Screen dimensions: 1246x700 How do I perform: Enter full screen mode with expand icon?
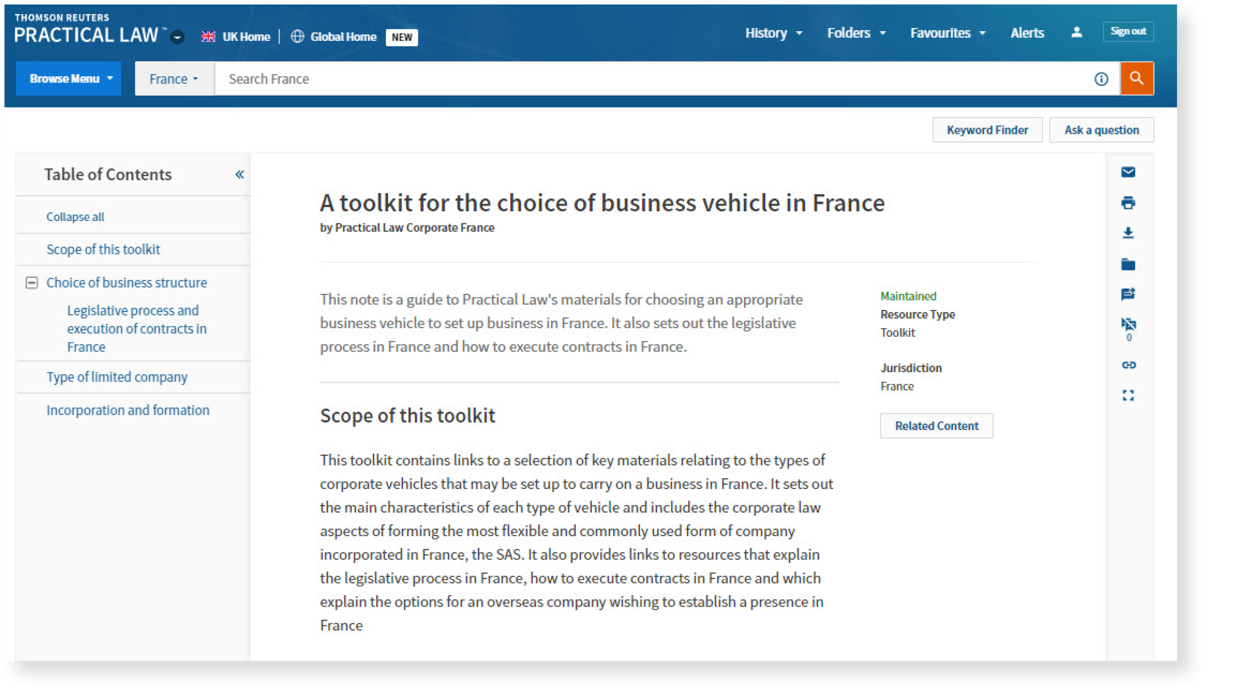1128,396
